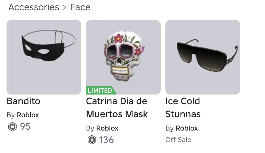Click the 136 price of Catrina mask
Image resolution: width=265 pixels, height=153 pixels.
pyautogui.click(x=106, y=140)
